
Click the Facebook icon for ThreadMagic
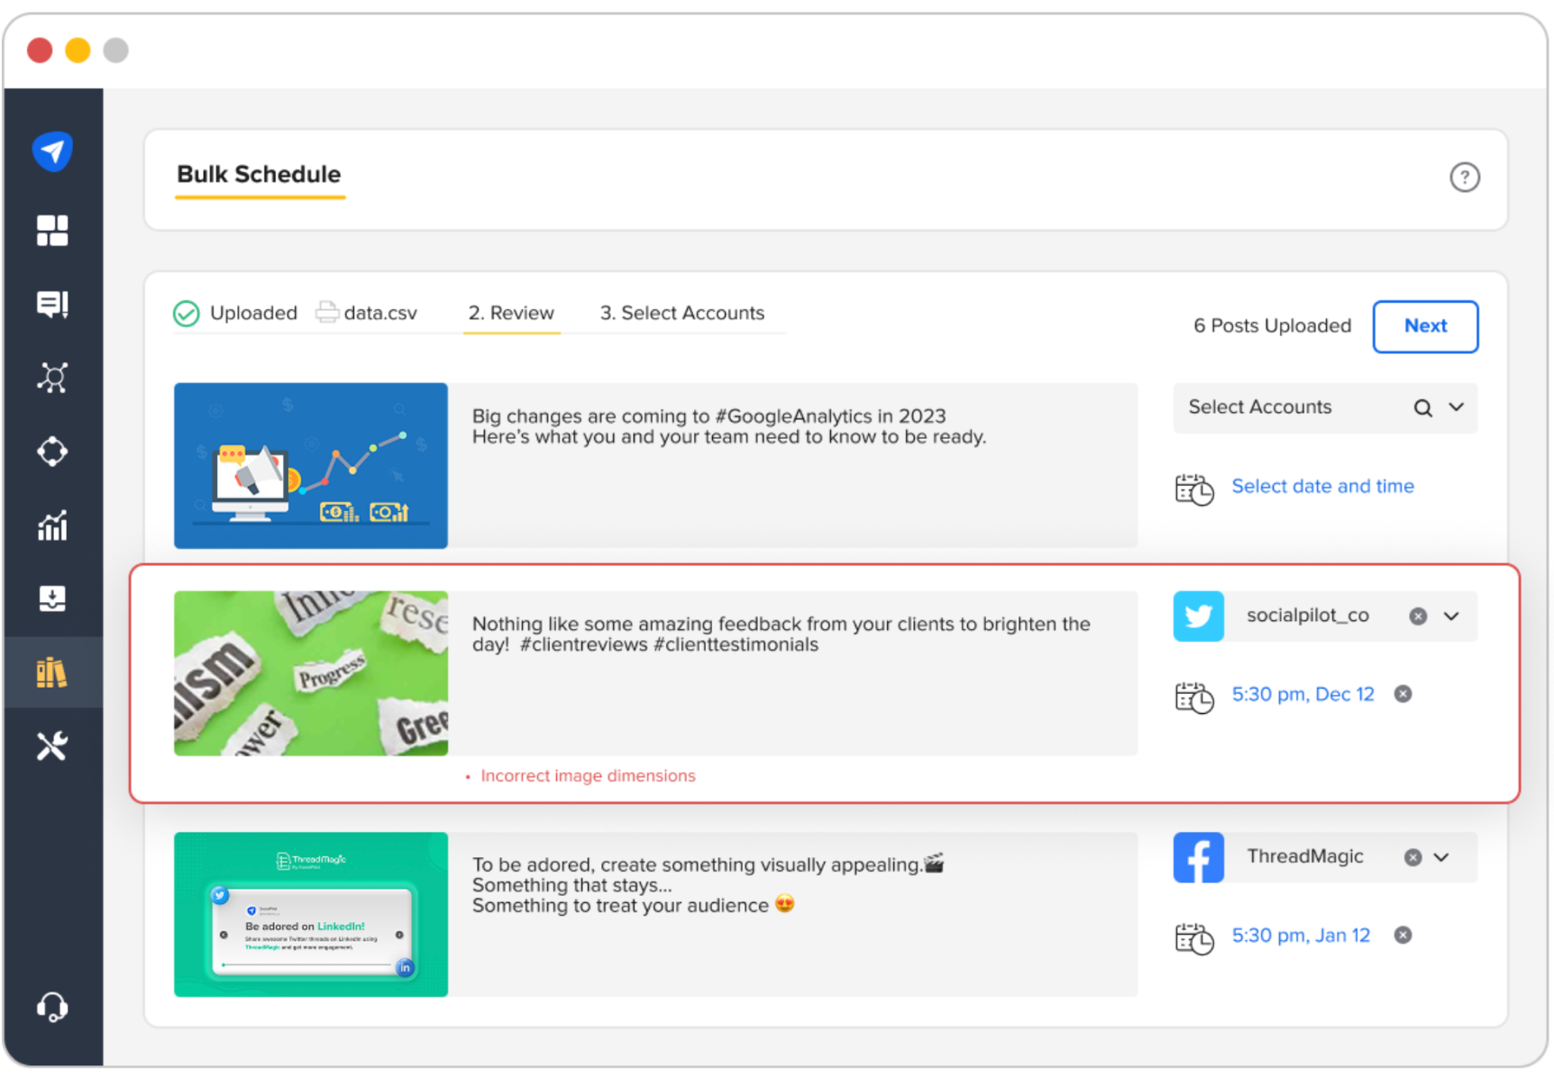tap(1198, 857)
